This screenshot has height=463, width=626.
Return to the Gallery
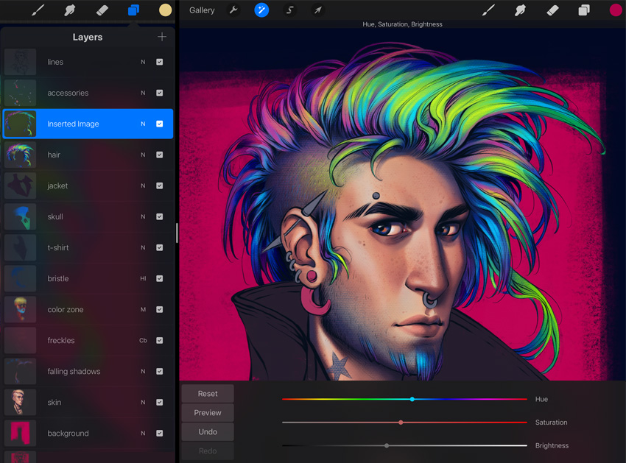202,10
